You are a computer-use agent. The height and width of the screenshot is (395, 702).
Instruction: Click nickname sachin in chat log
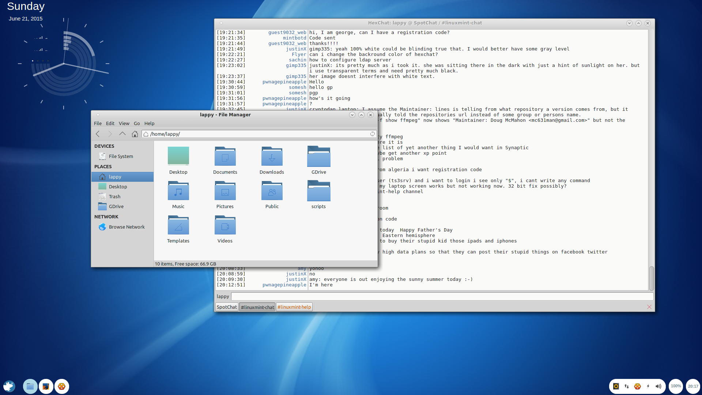tap(297, 60)
